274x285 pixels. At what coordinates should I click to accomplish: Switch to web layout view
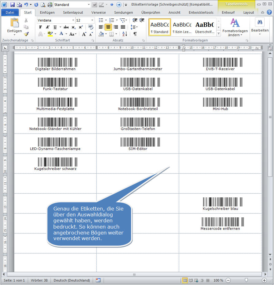pos(196,280)
